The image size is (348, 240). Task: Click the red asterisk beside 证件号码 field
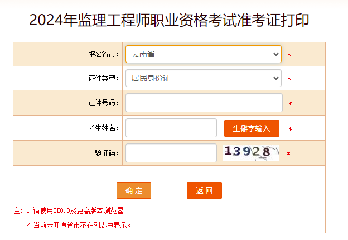[x=290, y=104]
